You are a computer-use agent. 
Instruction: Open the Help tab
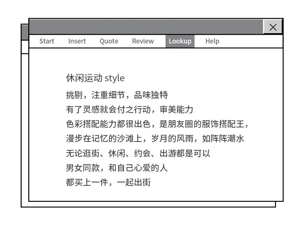coord(212,41)
